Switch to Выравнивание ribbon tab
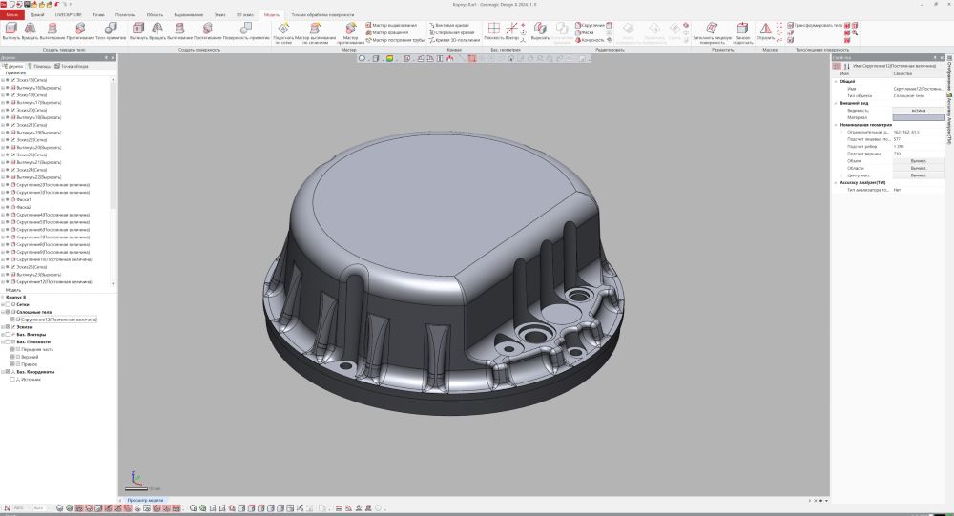954x516 pixels. point(188,14)
